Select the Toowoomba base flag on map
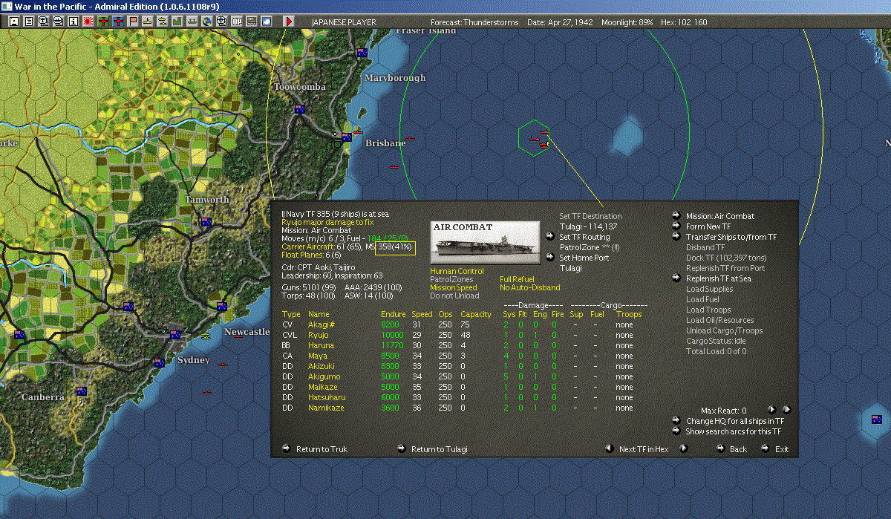Screen dimensions: 891x519 point(300,109)
